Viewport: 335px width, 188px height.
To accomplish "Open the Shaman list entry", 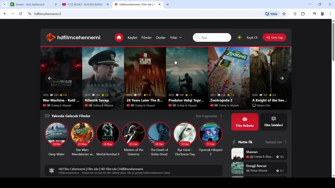I will click(259, 154).
